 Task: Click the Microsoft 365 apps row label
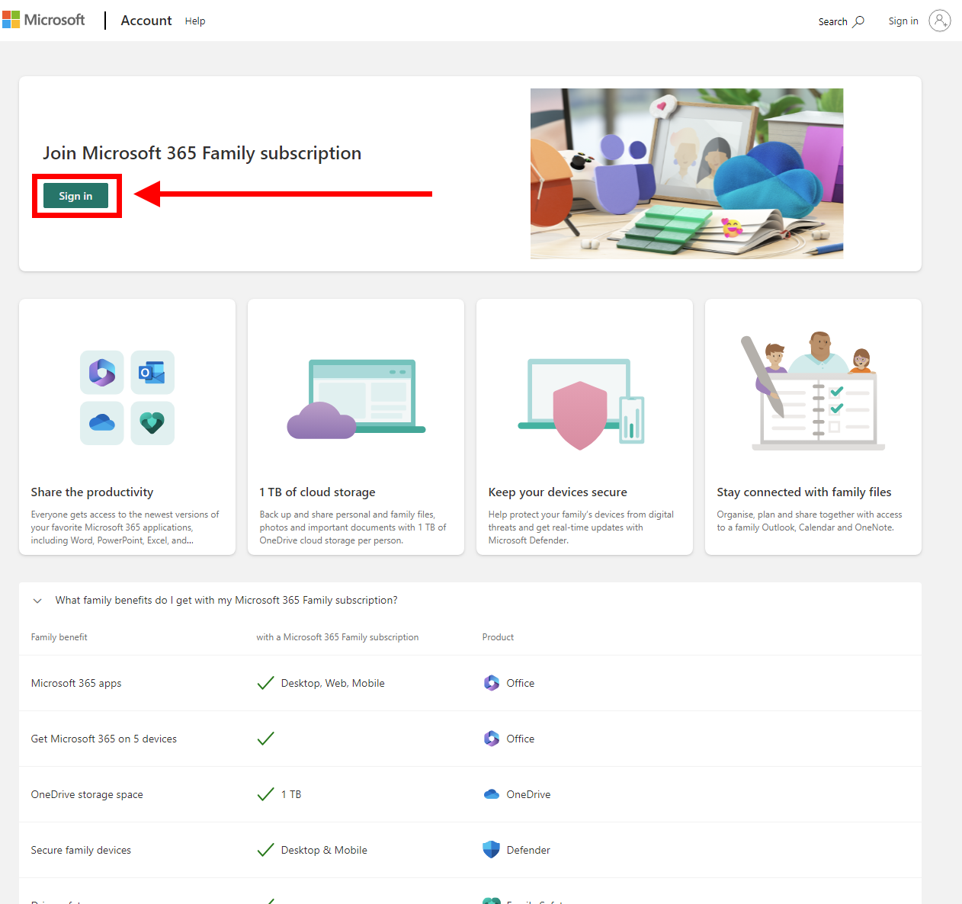[76, 684]
